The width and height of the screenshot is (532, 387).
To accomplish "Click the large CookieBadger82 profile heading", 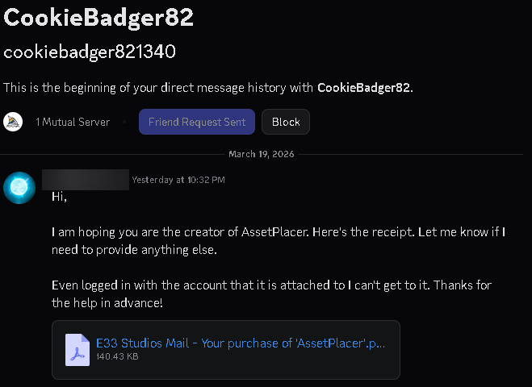I will pyautogui.click(x=98, y=19).
